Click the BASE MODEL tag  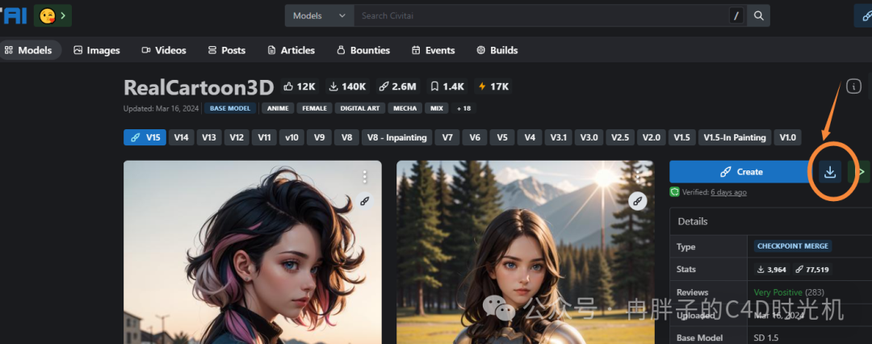[230, 108]
